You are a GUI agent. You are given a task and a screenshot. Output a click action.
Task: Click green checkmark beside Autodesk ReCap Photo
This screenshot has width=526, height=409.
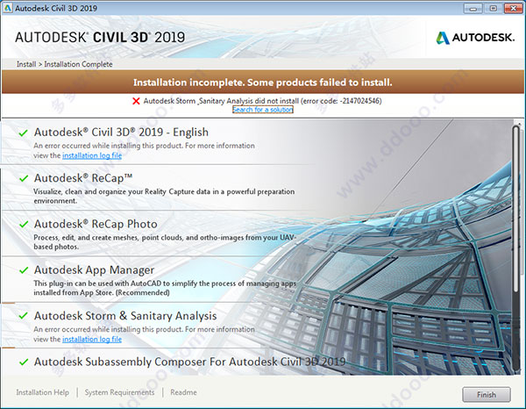click(23, 225)
